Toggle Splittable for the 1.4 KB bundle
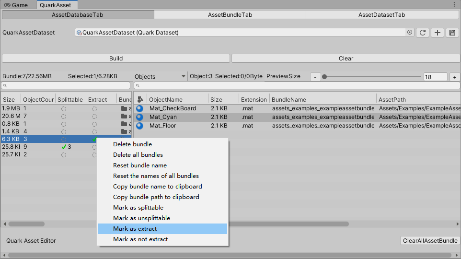This screenshot has height=259, width=461. 64,131
